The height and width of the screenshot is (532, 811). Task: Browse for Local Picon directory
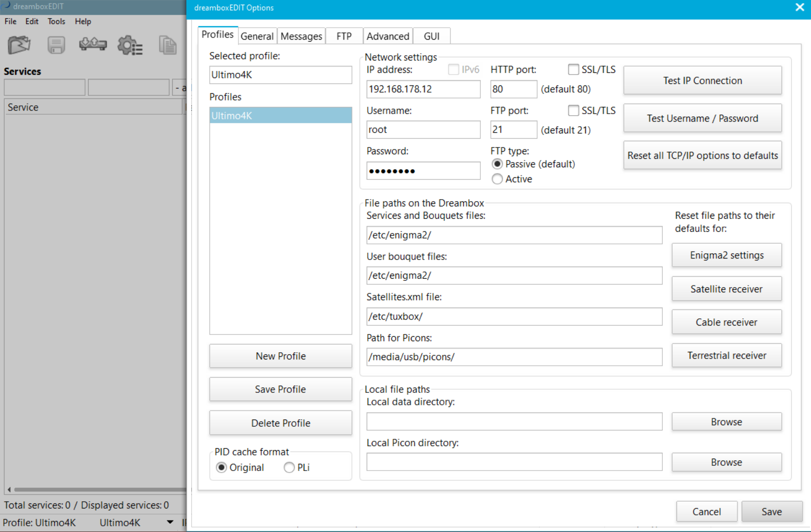point(727,462)
